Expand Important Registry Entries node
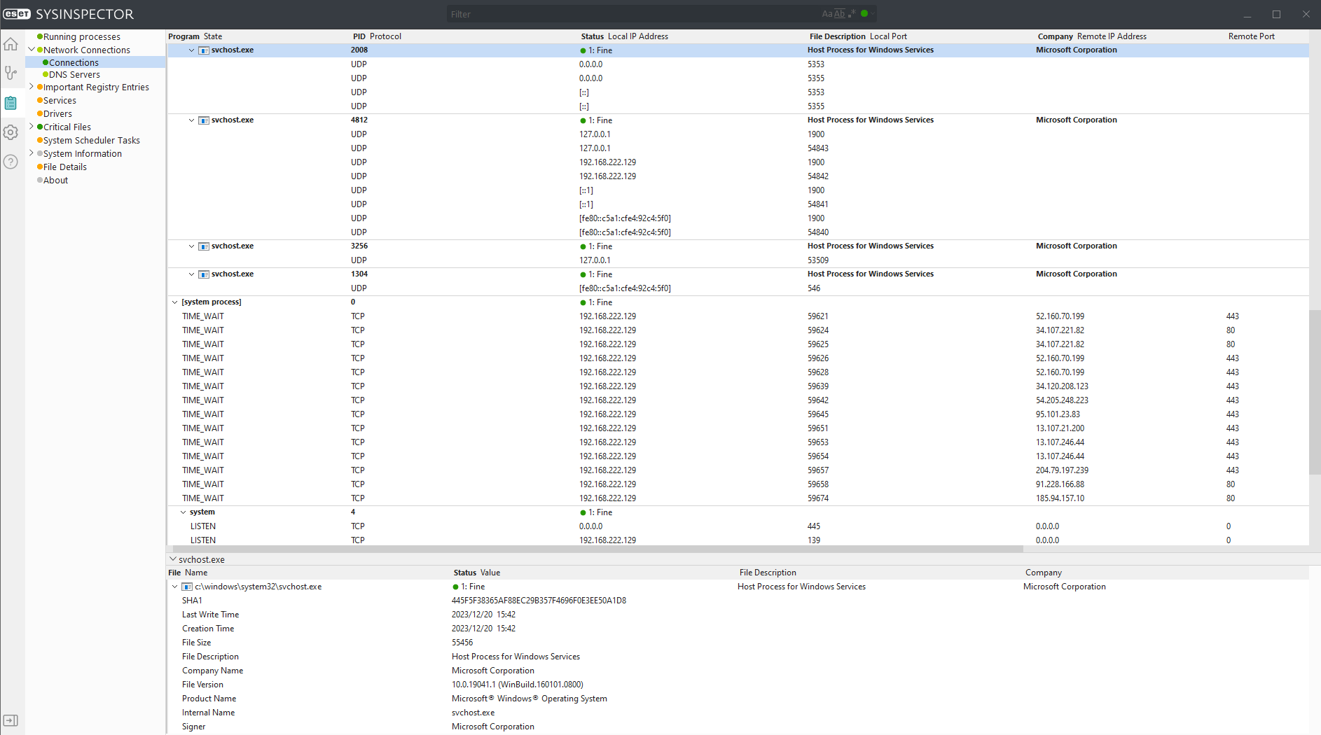Viewport: 1321px width, 735px height. pos(32,87)
